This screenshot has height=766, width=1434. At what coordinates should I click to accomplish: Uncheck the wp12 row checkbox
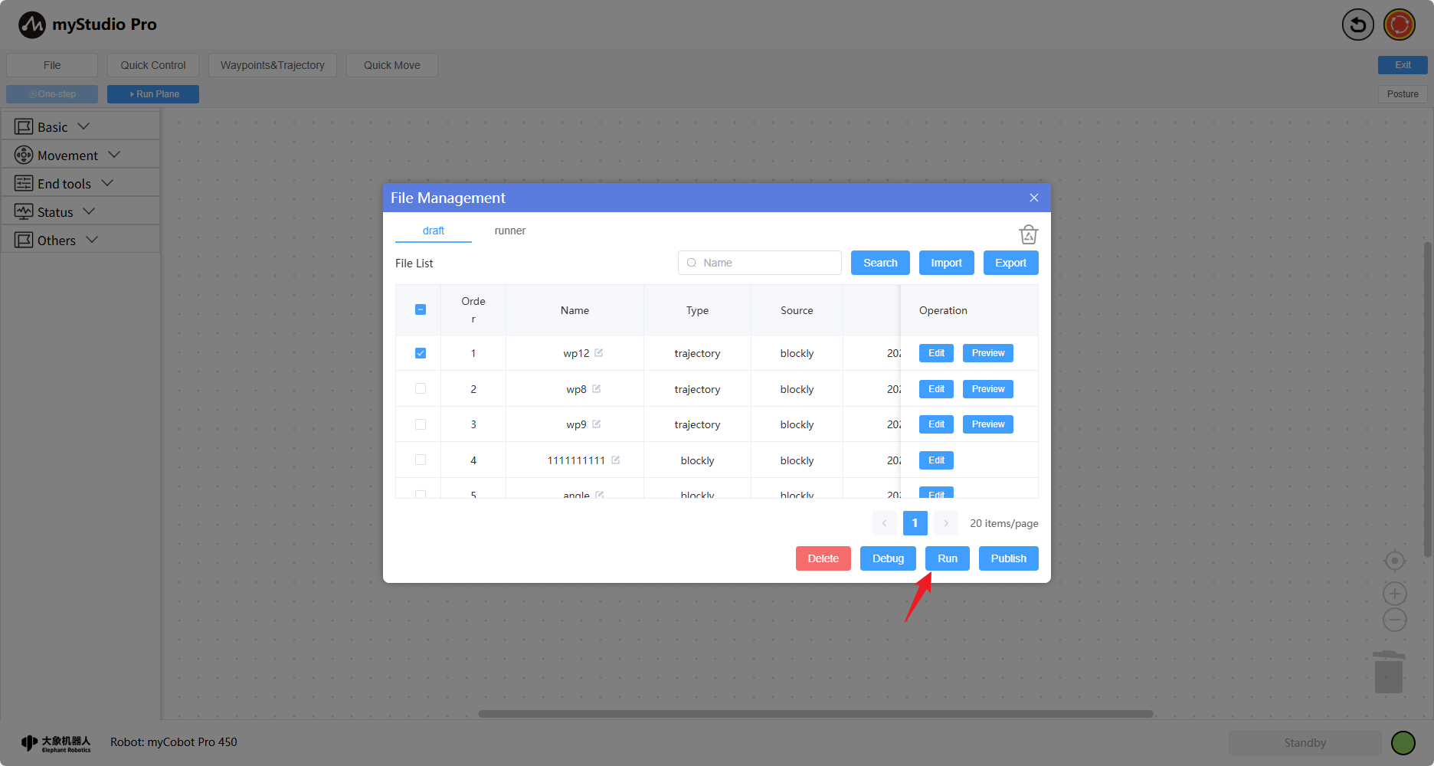pos(421,353)
